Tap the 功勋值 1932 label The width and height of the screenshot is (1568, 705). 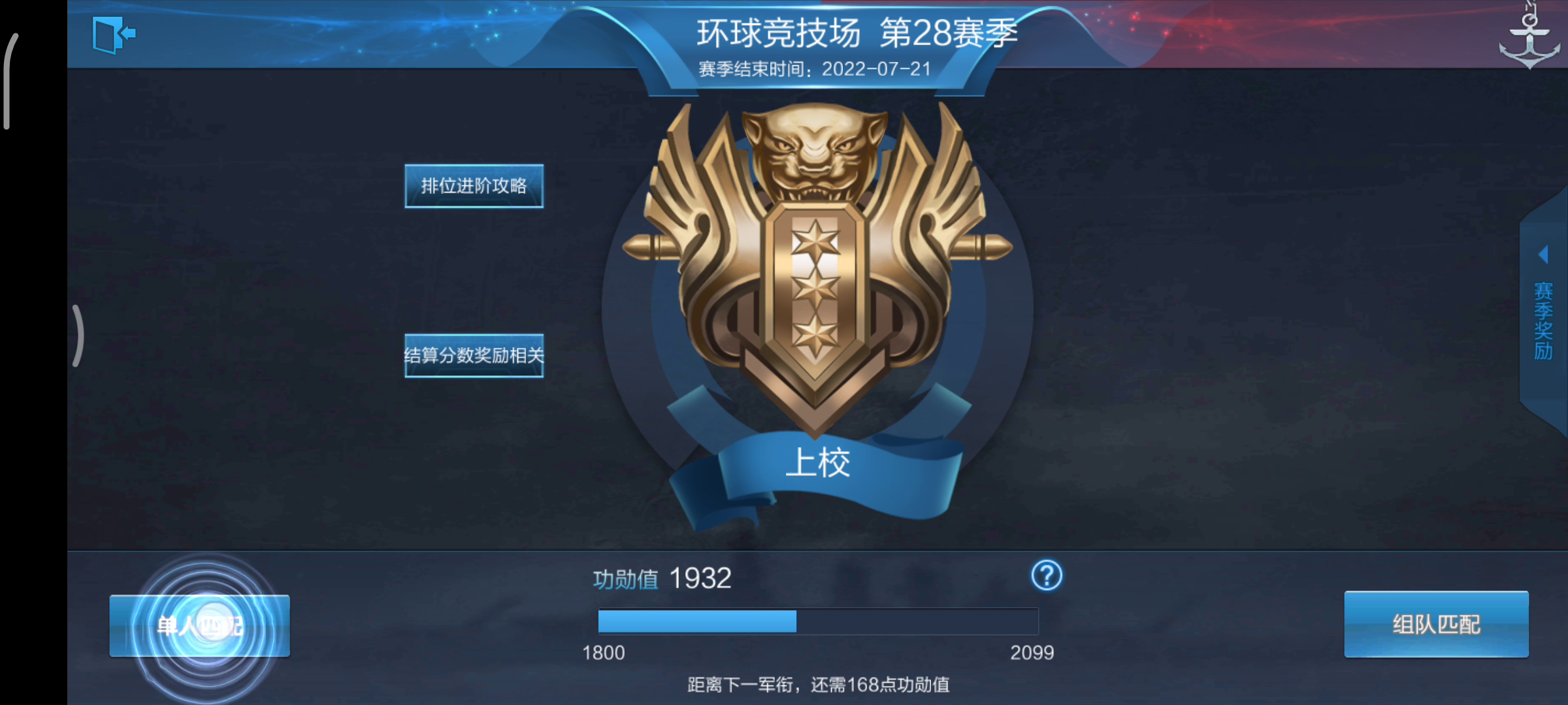[x=662, y=579]
